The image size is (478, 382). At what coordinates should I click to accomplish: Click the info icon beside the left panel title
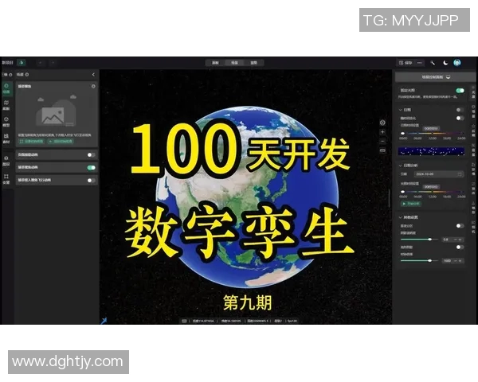point(27,74)
